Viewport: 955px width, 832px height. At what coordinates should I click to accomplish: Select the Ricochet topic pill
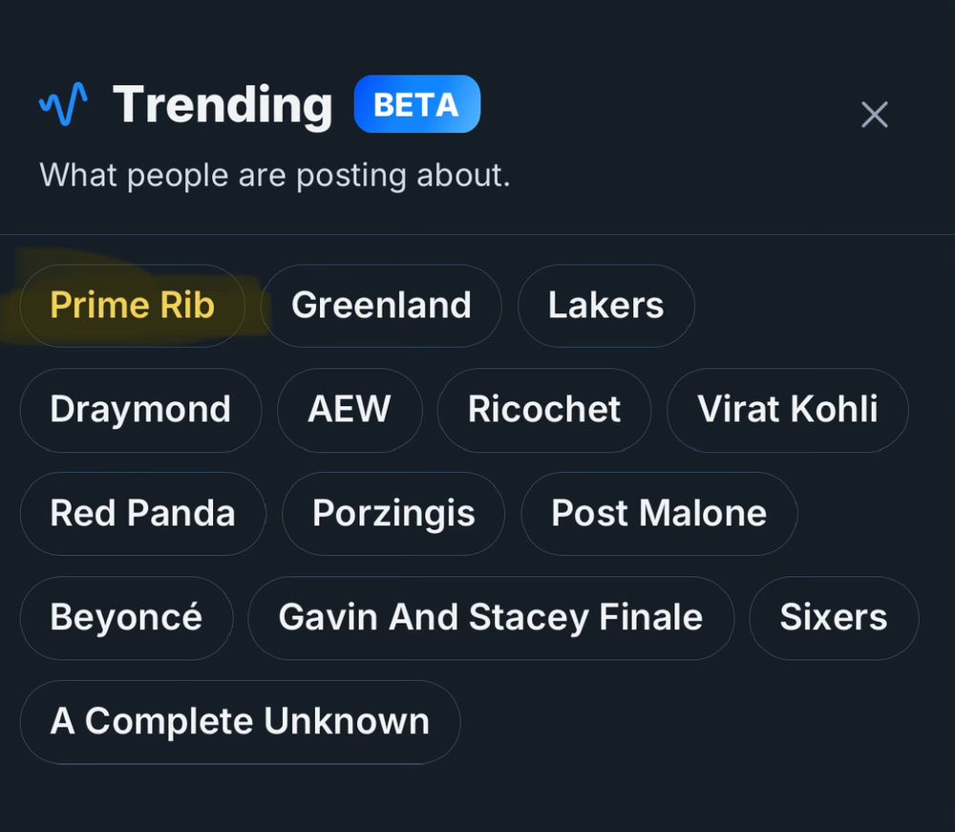pos(544,410)
